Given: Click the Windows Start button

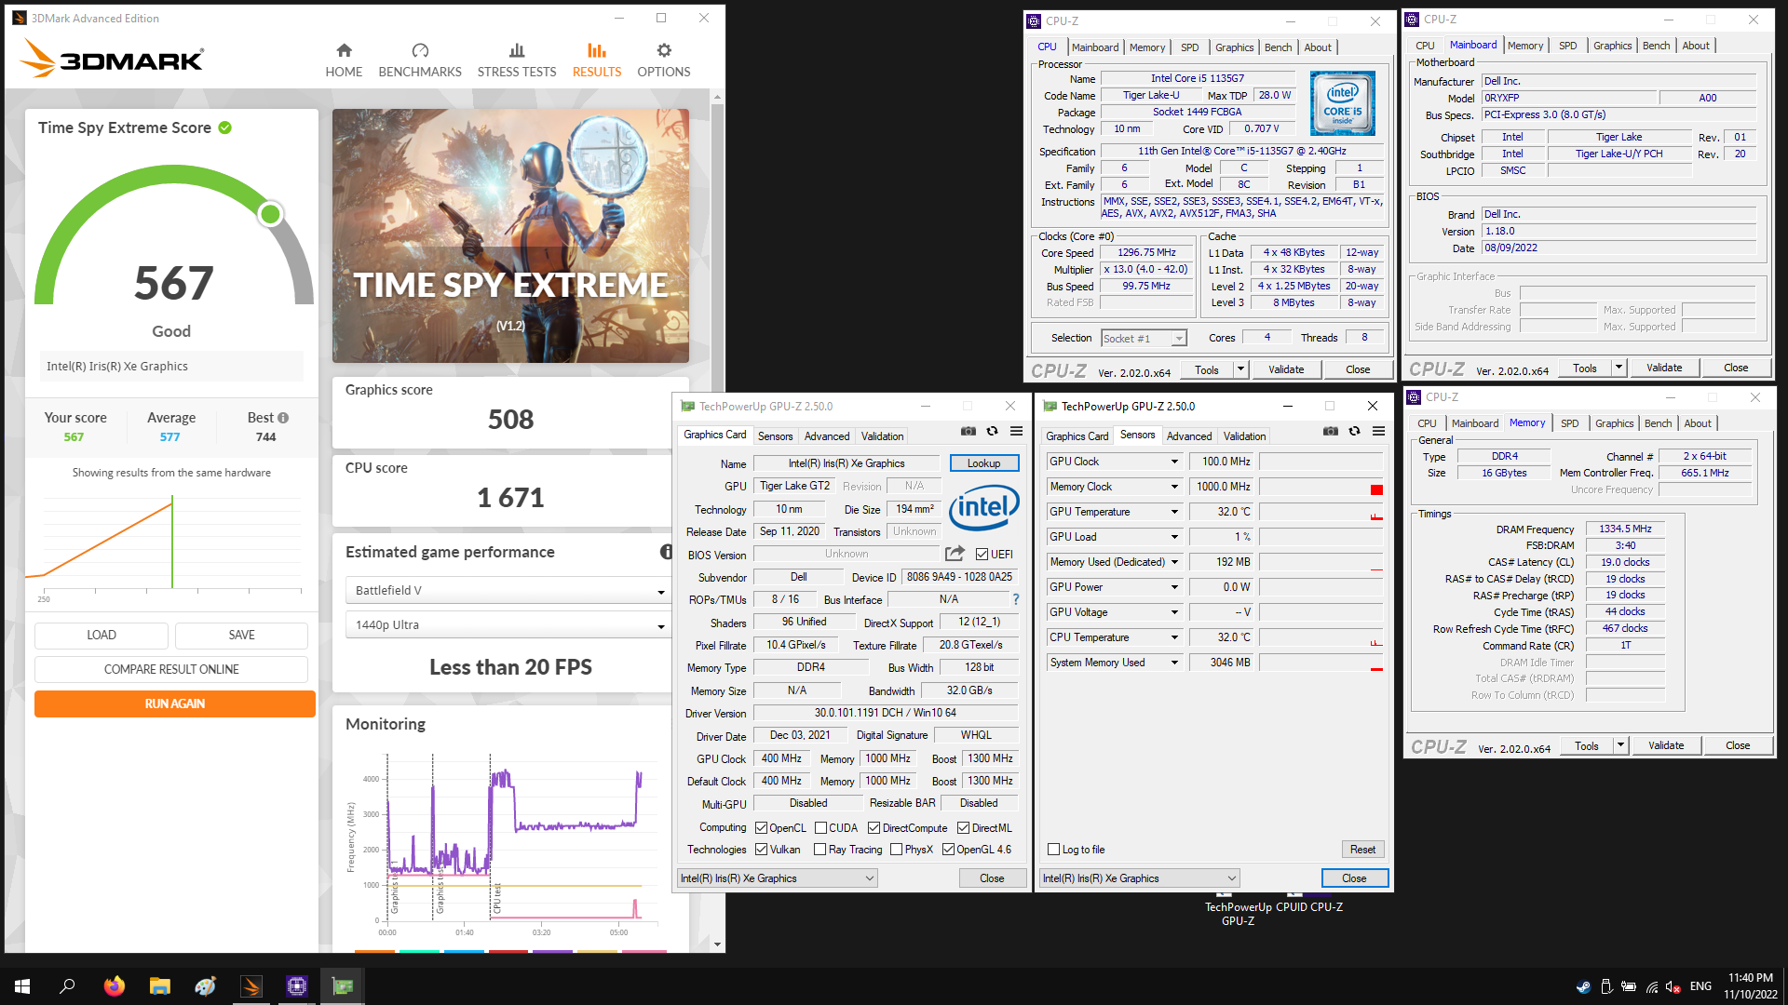Looking at the screenshot, I should tap(22, 986).
